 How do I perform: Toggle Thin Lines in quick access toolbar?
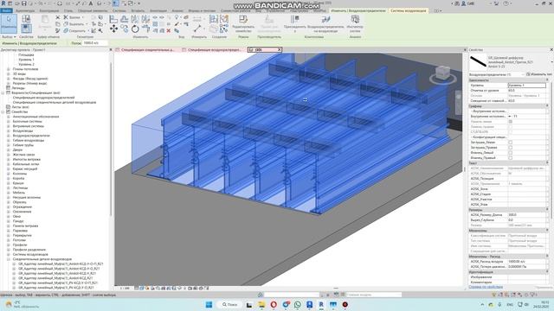(x=115, y=3)
